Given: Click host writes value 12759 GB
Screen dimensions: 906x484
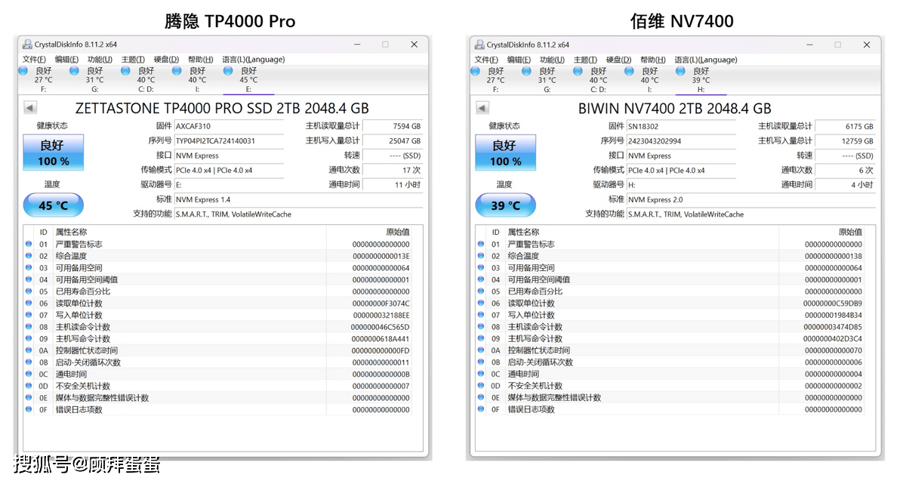Looking at the screenshot, I should pos(845,140).
